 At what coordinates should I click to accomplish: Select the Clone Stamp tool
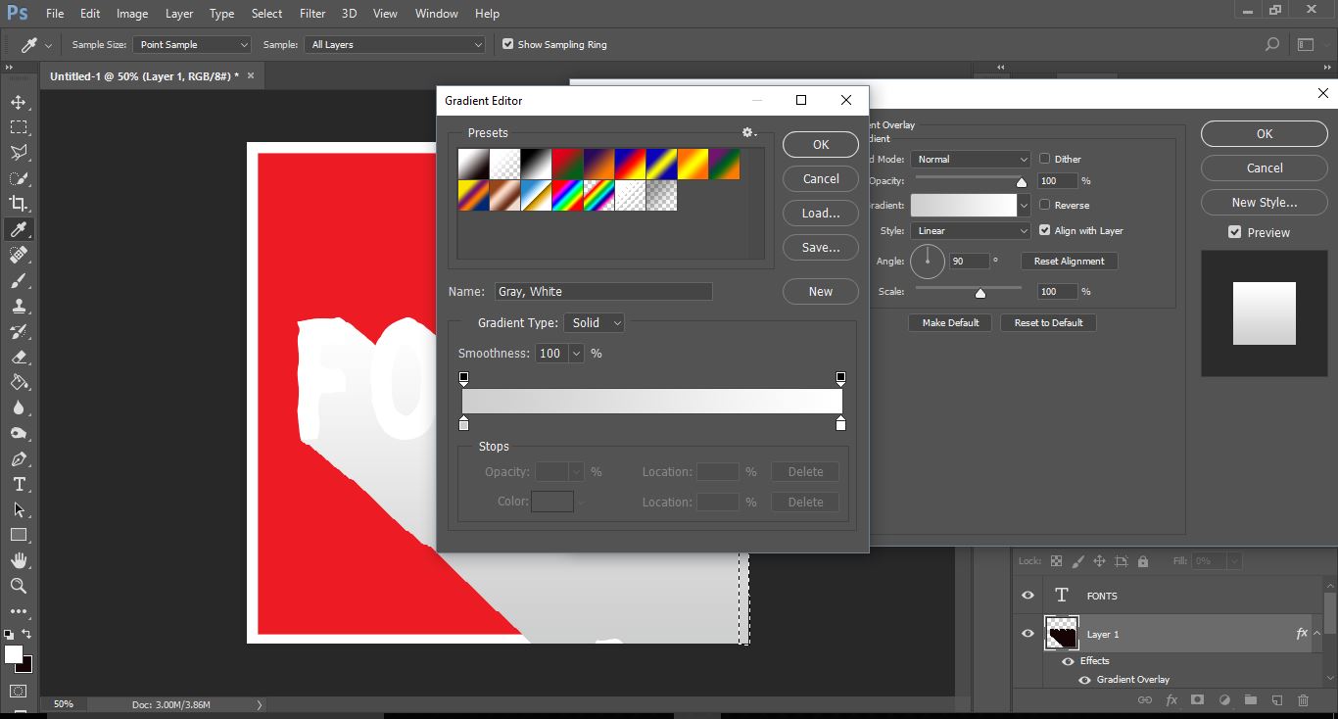click(19, 306)
